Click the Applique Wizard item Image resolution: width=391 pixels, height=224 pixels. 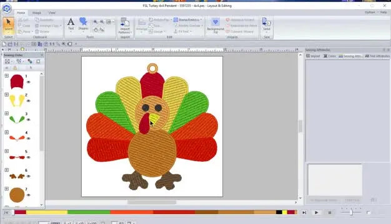click(x=240, y=20)
